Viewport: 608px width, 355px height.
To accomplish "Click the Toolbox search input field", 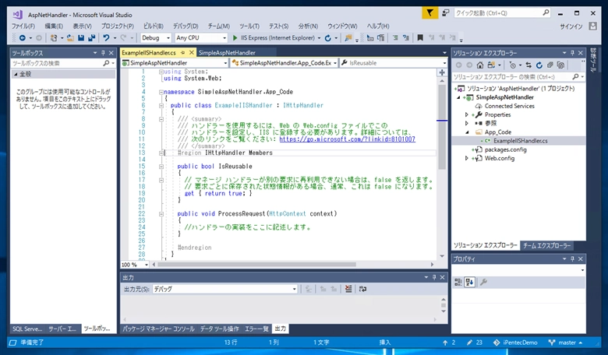I will pyautogui.click(x=63, y=63).
